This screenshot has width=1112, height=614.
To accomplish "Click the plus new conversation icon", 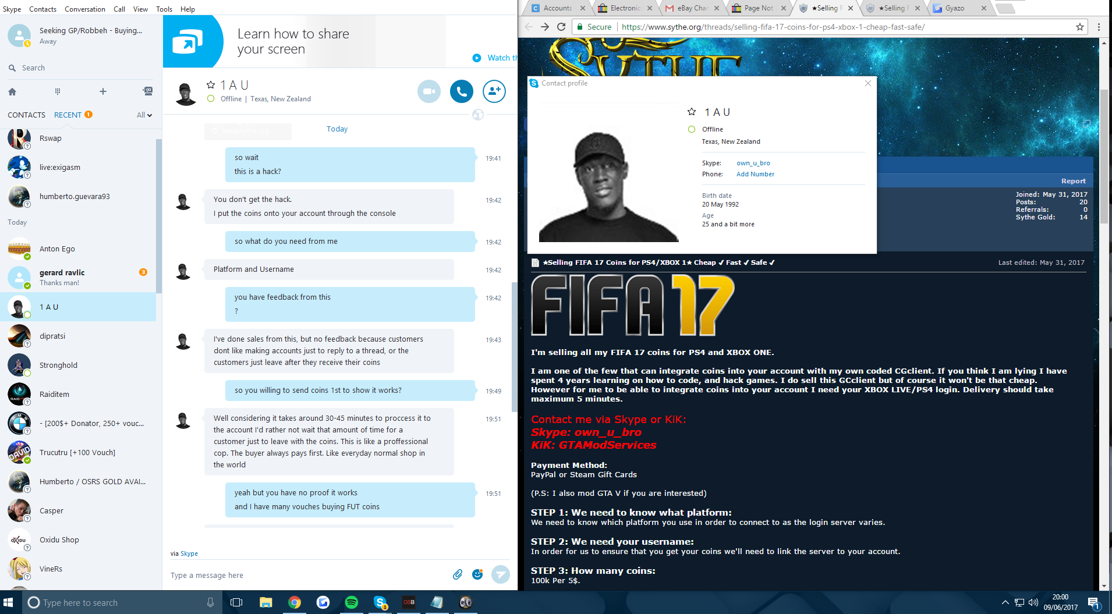I will point(103,91).
